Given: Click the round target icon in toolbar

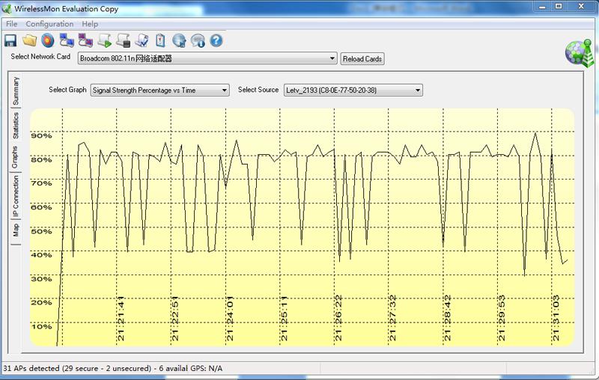Looking at the screenshot, I should coord(48,40).
